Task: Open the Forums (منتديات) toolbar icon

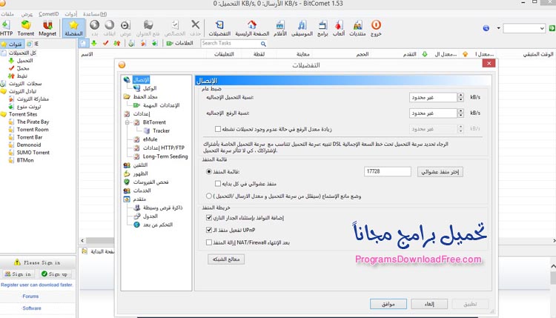Action: pos(357,28)
